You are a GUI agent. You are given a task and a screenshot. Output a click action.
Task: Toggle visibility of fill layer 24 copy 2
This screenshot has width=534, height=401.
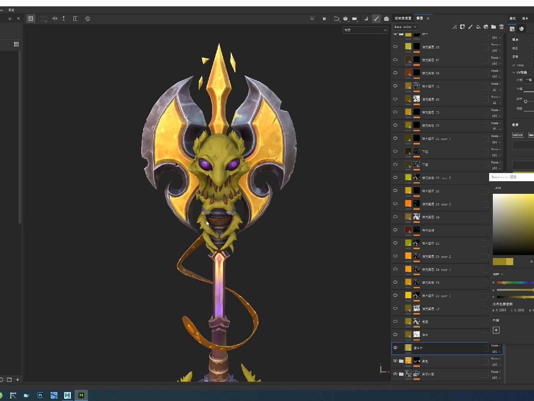(395, 256)
